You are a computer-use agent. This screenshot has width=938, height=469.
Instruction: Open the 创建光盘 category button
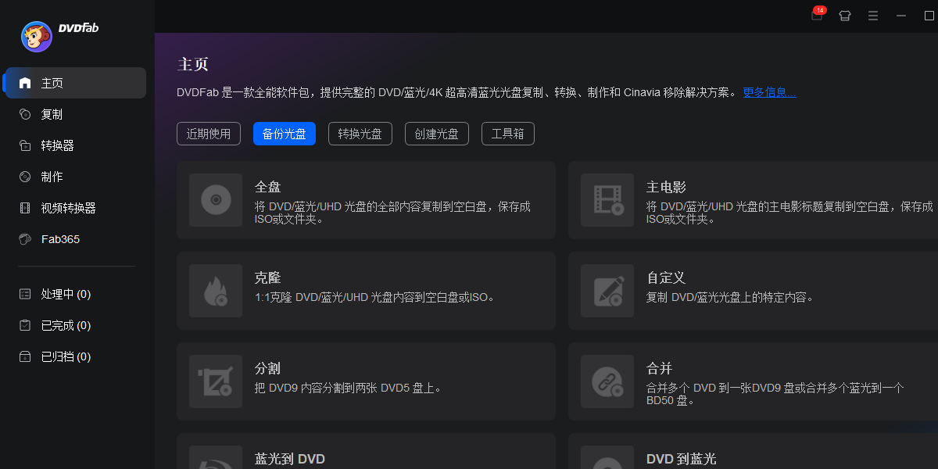click(436, 134)
